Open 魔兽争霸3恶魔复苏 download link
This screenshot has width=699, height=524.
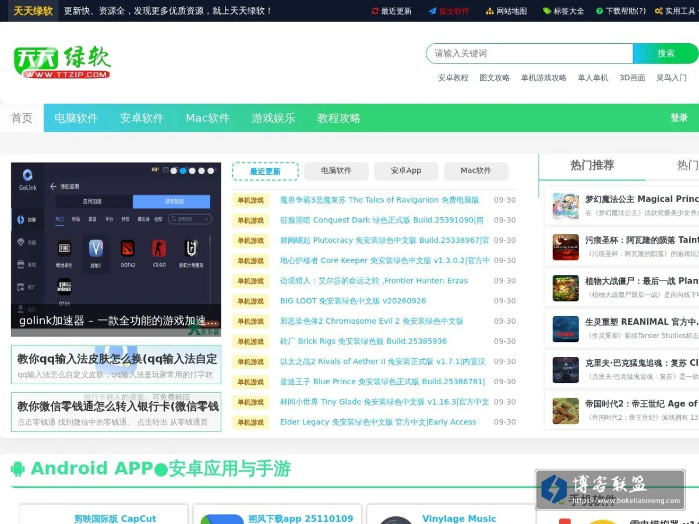pos(380,200)
